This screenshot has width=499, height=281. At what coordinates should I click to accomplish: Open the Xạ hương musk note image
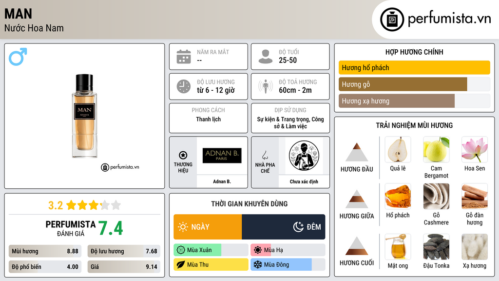coord(475,246)
